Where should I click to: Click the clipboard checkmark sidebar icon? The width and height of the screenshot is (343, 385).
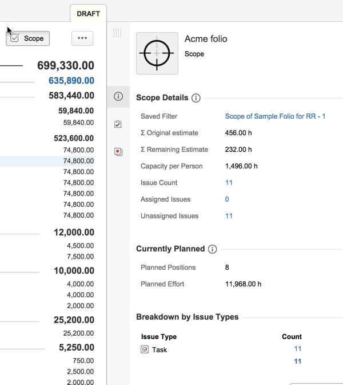pos(118,124)
